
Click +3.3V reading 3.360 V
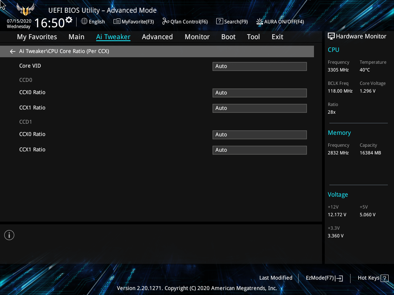336,236
